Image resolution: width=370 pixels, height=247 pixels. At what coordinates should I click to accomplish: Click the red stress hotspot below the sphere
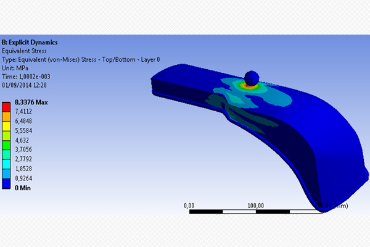(x=250, y=86)
